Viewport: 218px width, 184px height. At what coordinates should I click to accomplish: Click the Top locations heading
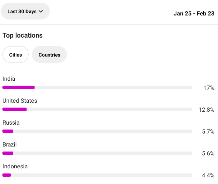click(22, 35)
